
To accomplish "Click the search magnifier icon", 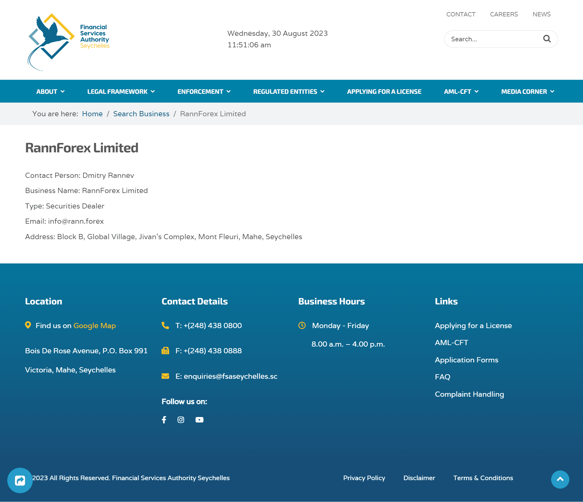I will tap(547, 39).
